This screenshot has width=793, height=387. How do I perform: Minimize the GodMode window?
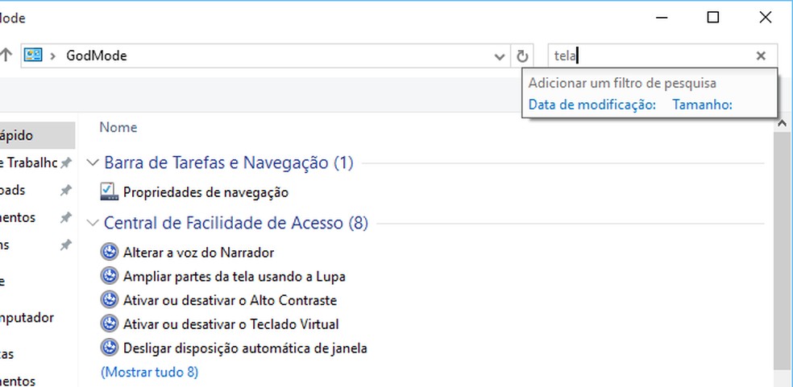[662, 18]
